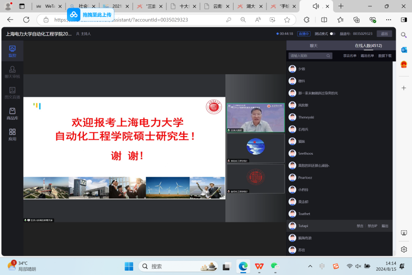Image resolution: width=412 pixels, height=275 pixels.
Task: Toggle the 测试模式 test mode switch
Action: 333,34
